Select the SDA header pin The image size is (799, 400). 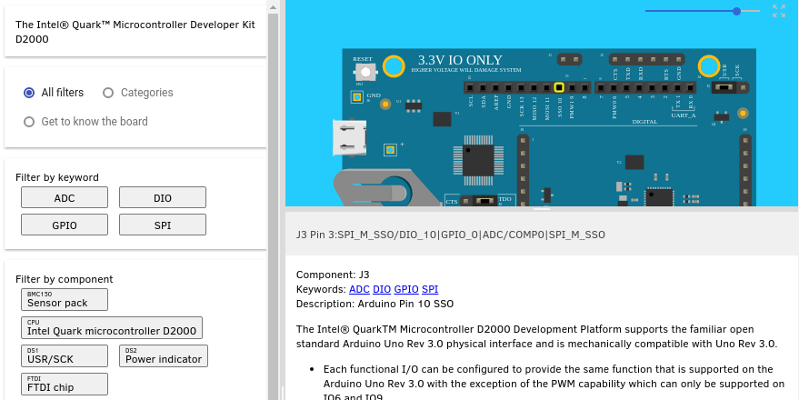click(x=483, y=87)
